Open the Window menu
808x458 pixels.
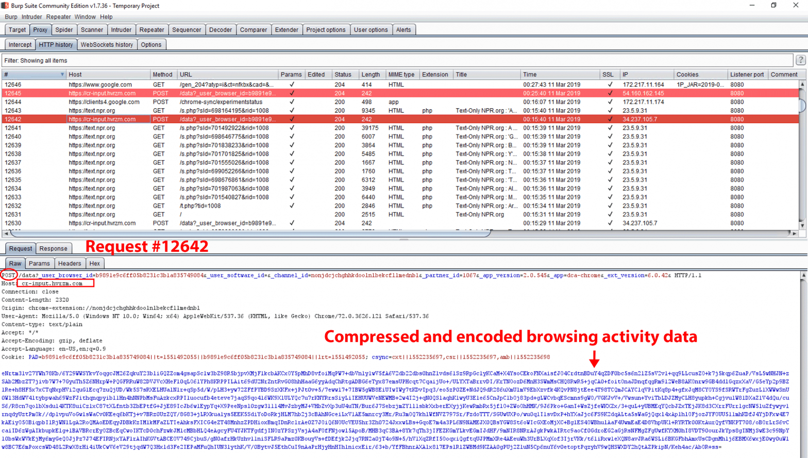85,17
